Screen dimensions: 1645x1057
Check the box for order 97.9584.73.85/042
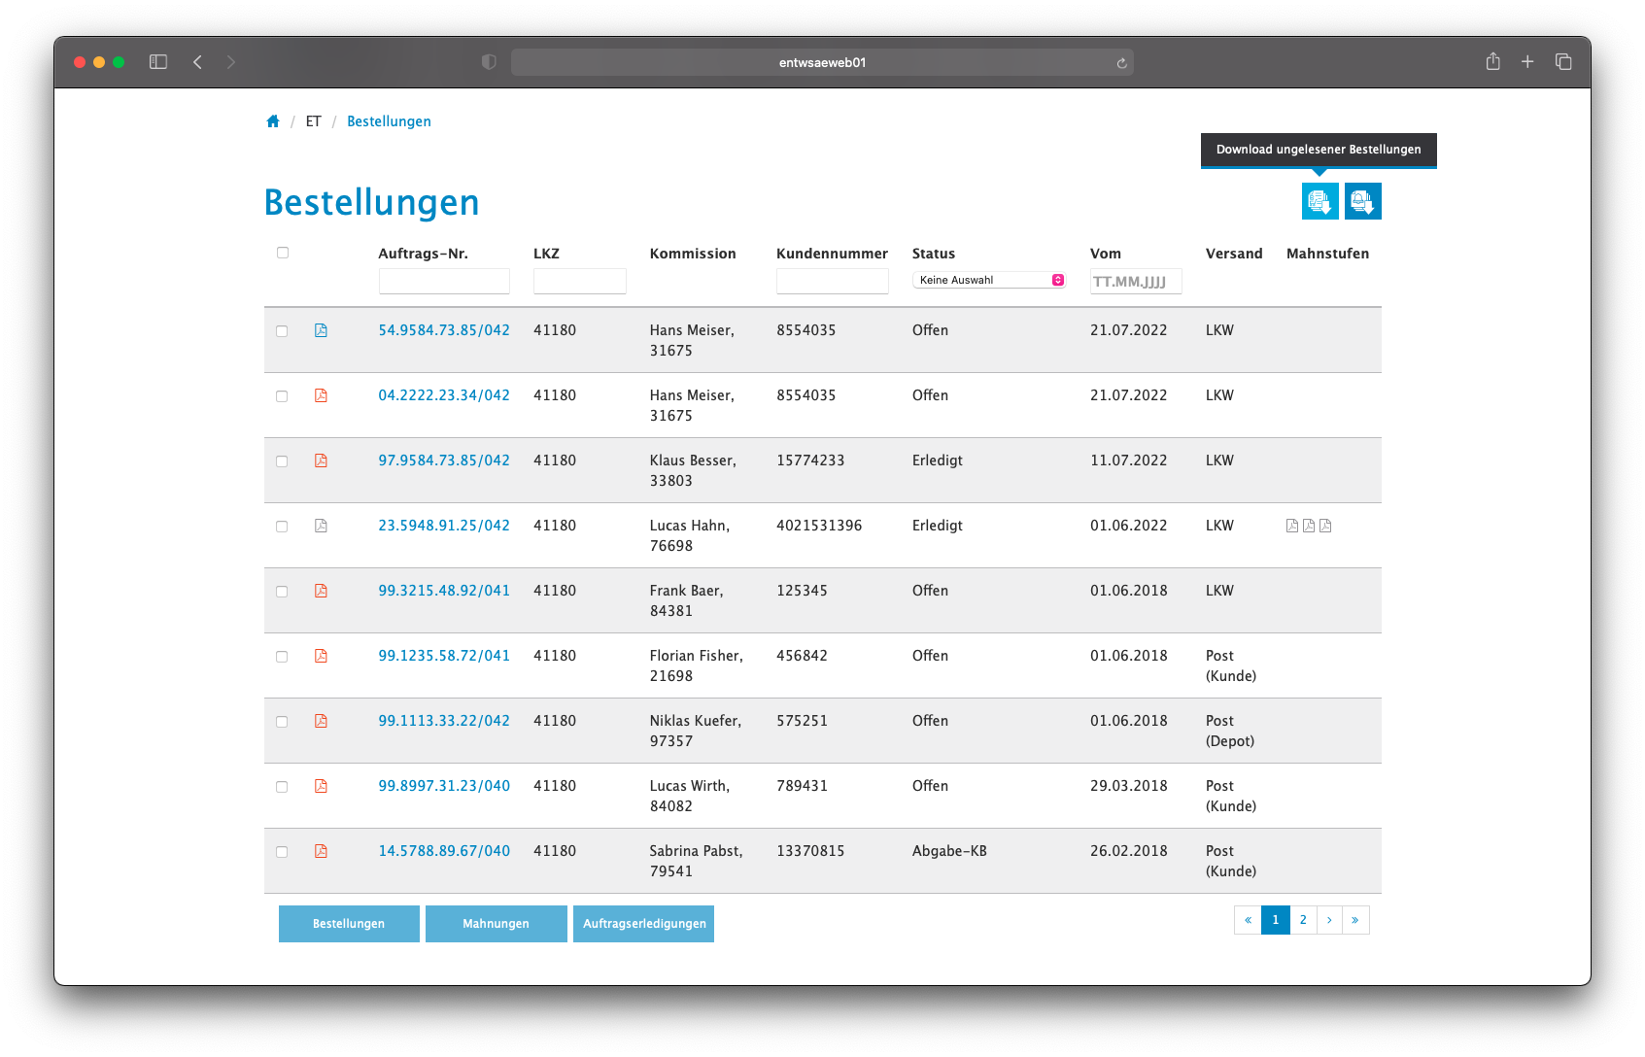[x=282, y=461]
